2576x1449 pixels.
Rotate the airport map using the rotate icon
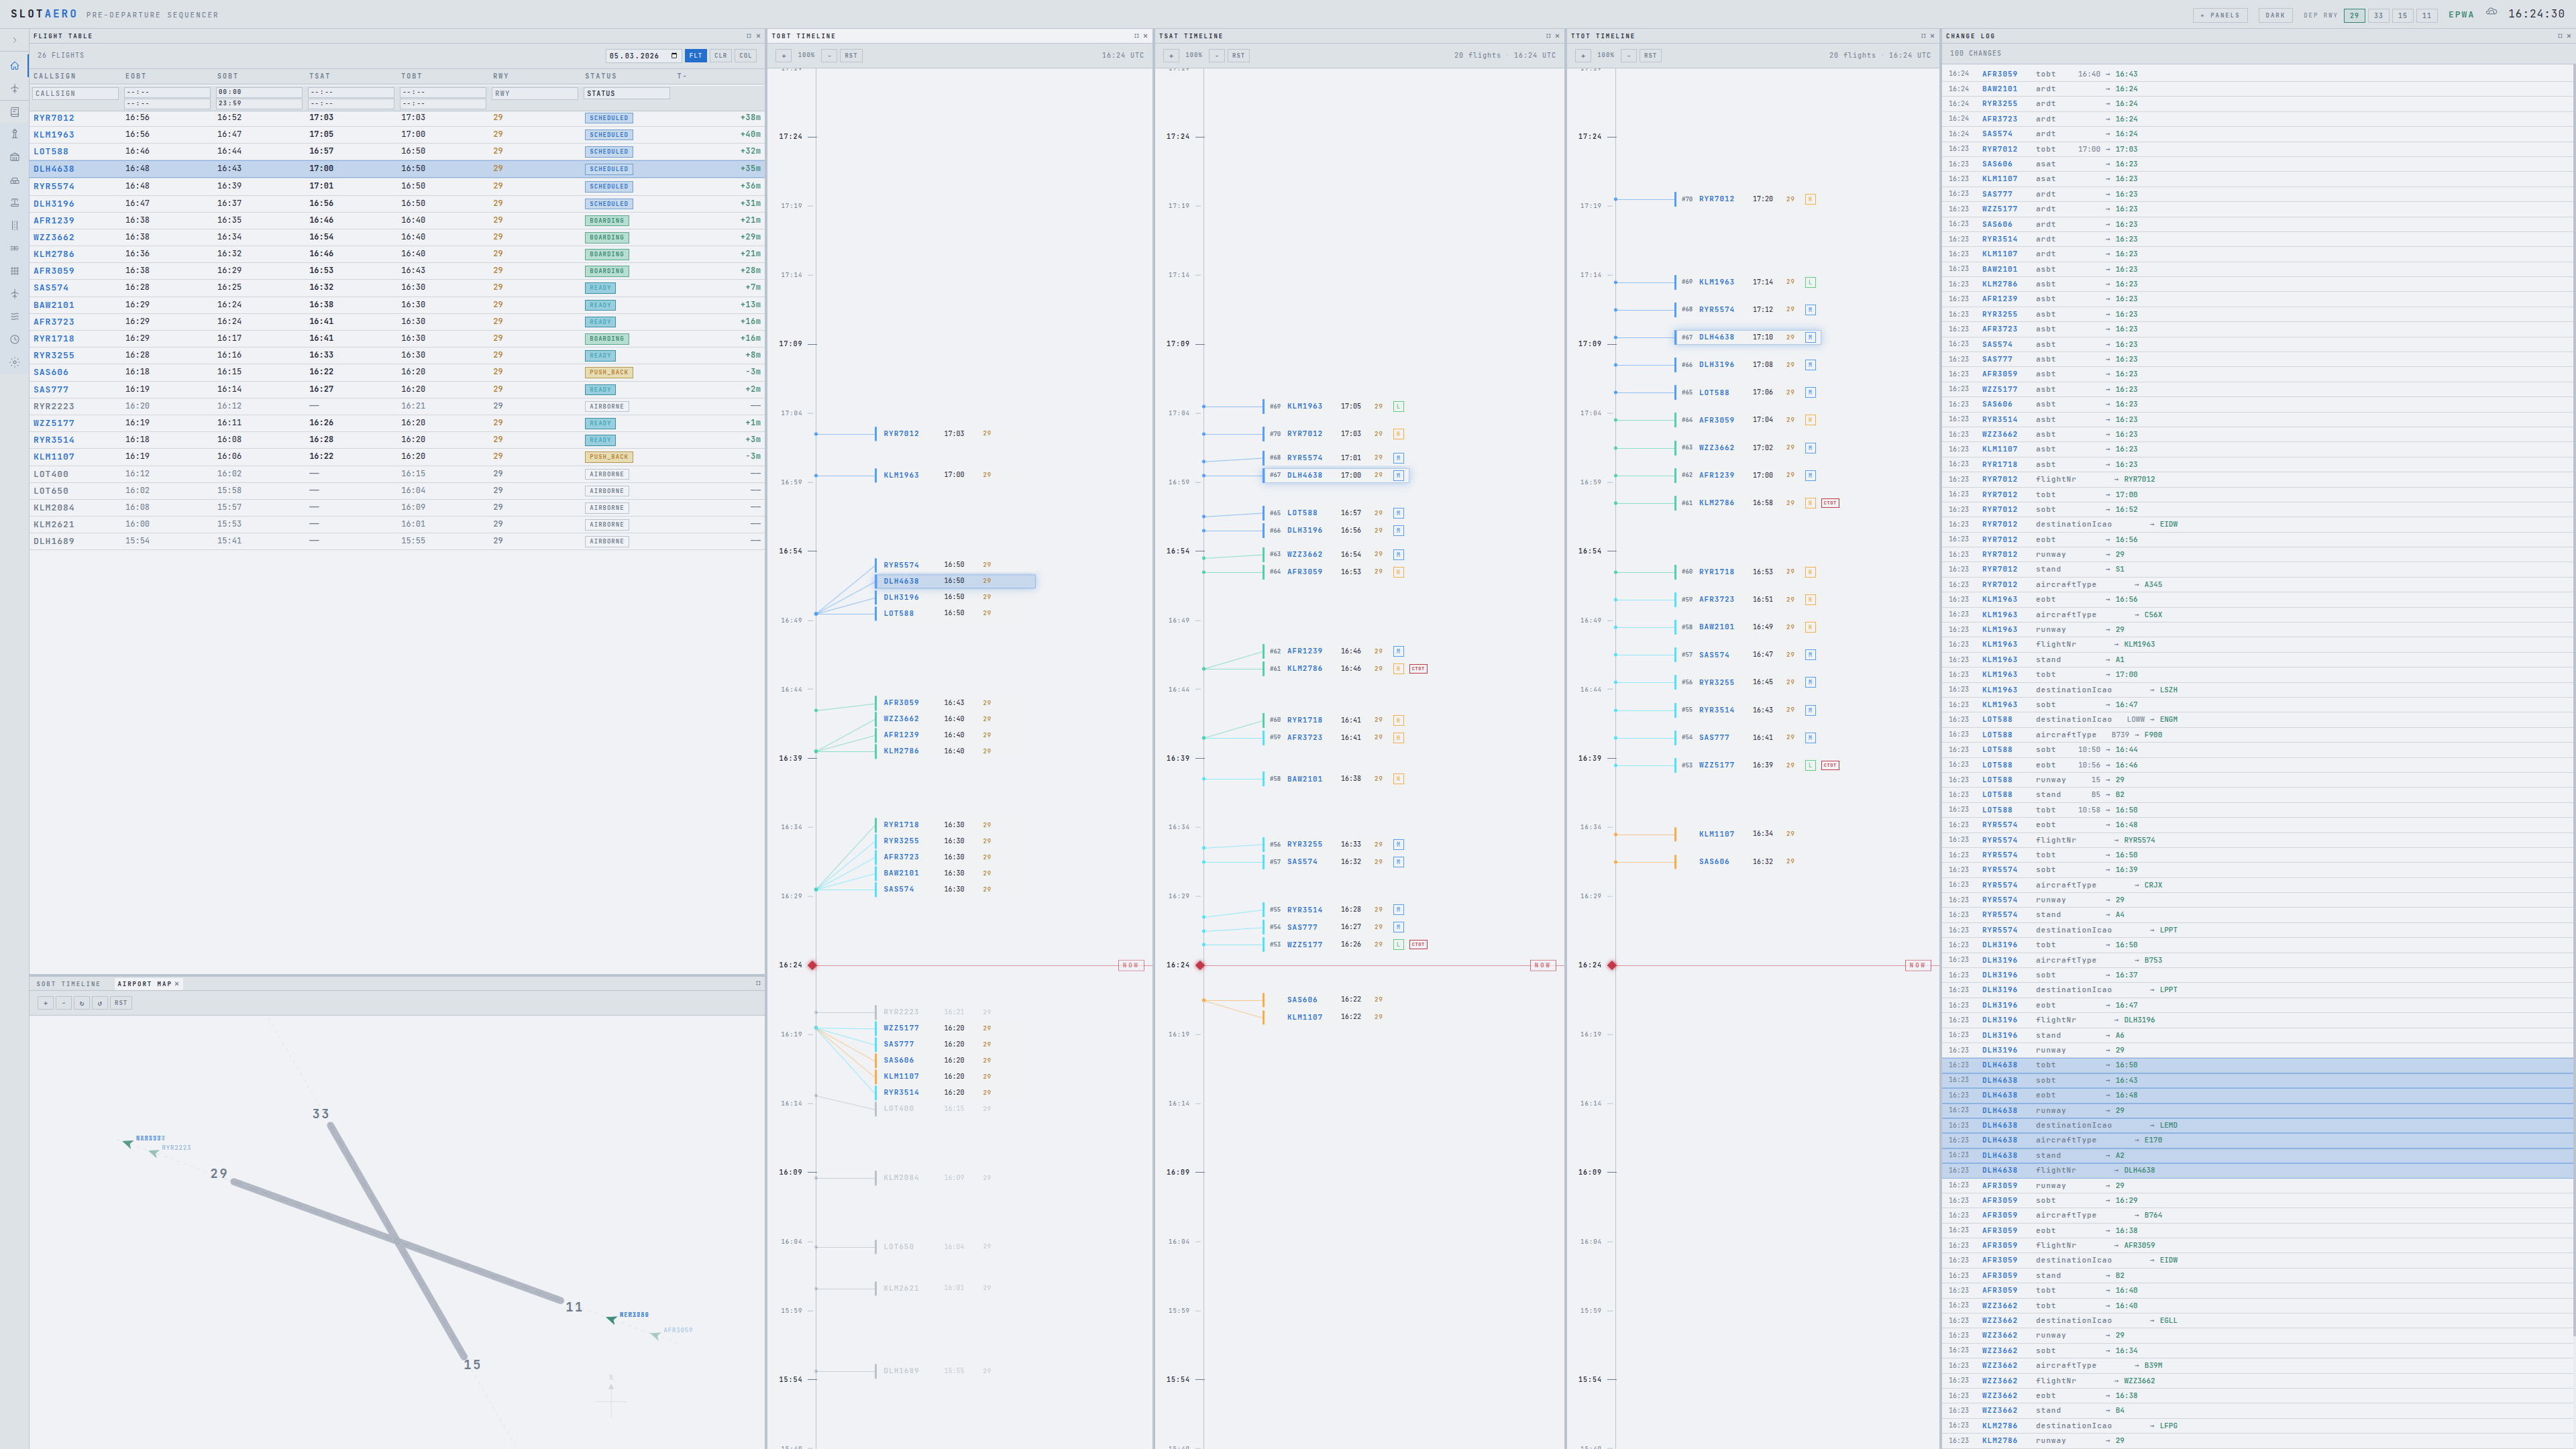pos(82,1004)
